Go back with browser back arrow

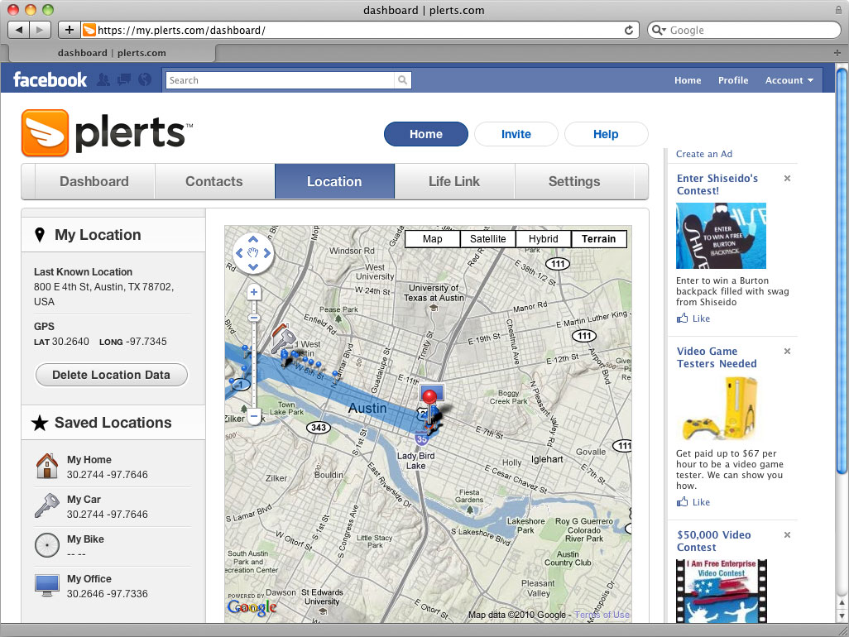coord(19,30)
